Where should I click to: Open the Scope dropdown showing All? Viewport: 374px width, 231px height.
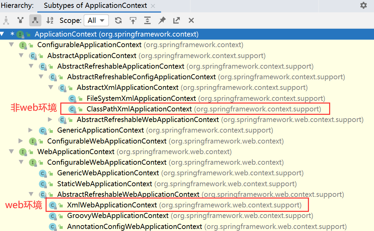point(96,21)
